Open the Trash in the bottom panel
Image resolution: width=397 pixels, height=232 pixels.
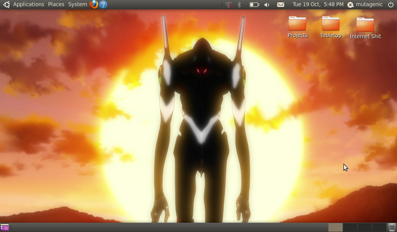point(392,227)
